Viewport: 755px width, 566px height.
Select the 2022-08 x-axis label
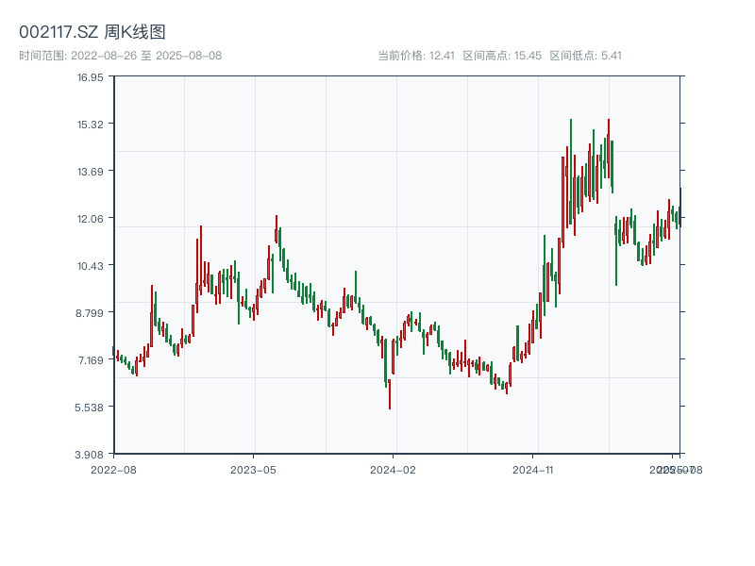click(112, 469)
